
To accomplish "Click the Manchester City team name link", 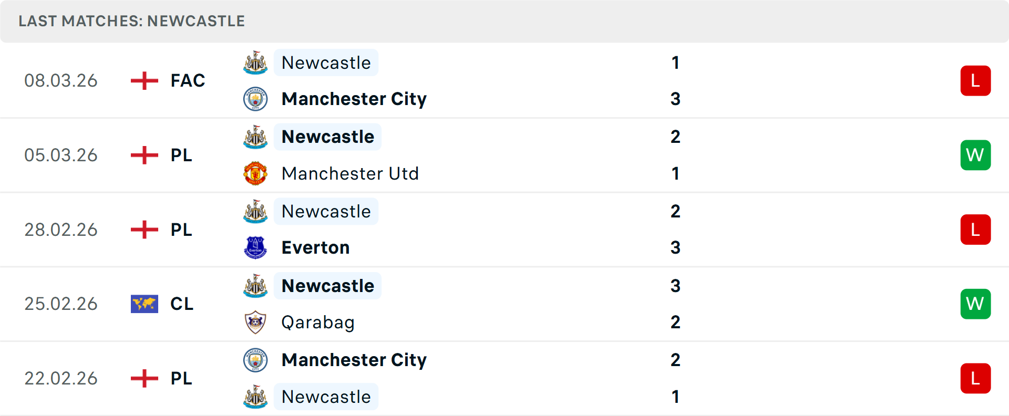I will click(354, 99).
